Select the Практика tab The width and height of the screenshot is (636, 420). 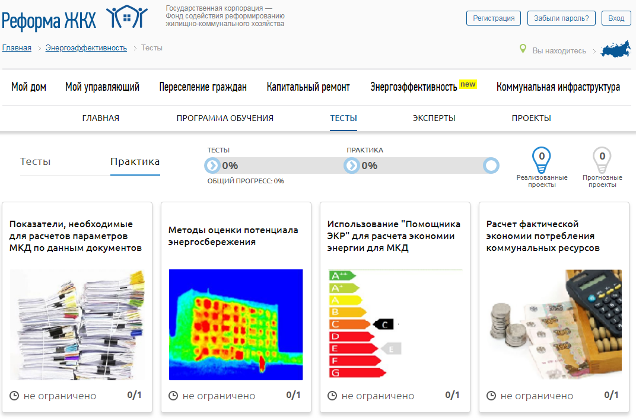(135, 162)
